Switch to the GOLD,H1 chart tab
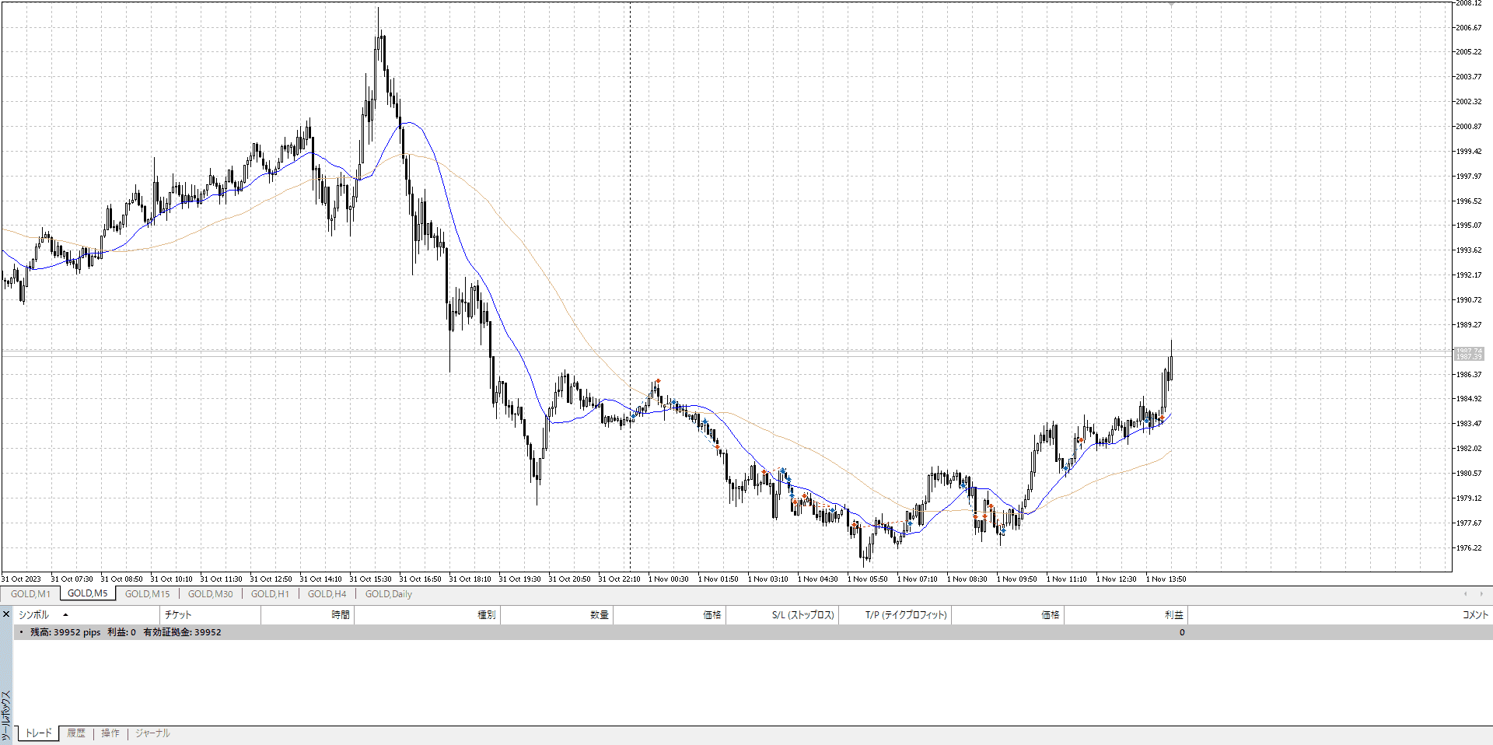This screenshot has width=1493, height=745. click(270, 594)
